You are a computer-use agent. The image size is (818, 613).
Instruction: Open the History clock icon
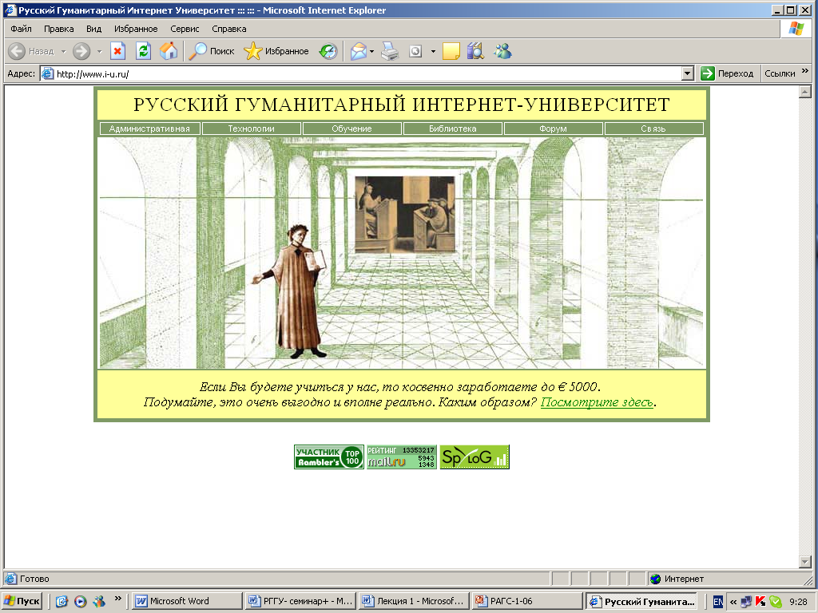(x=328, y=51)
